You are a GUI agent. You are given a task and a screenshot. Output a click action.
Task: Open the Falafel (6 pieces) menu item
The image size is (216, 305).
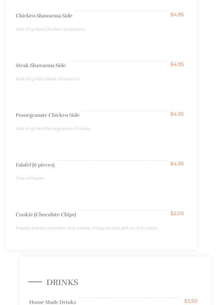tap(35, 165)
